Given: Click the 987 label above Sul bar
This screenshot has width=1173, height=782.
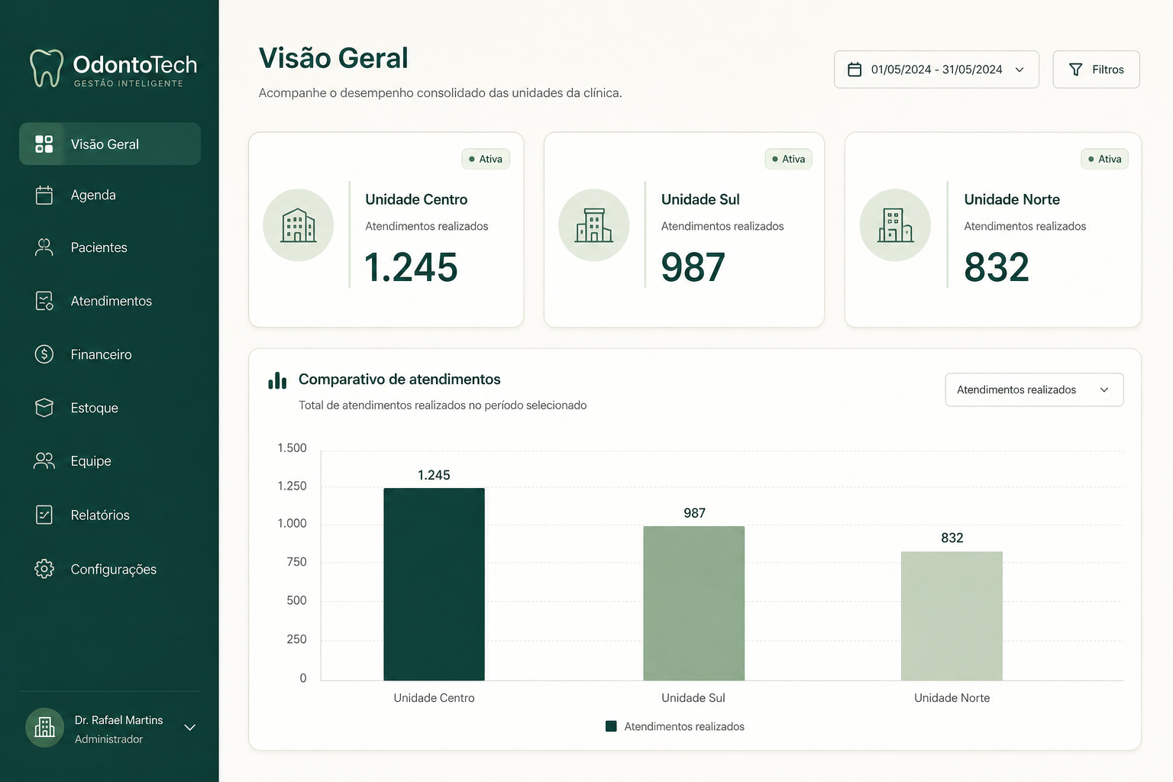Looking at the screenshot, I should click(x=694, y=513).
